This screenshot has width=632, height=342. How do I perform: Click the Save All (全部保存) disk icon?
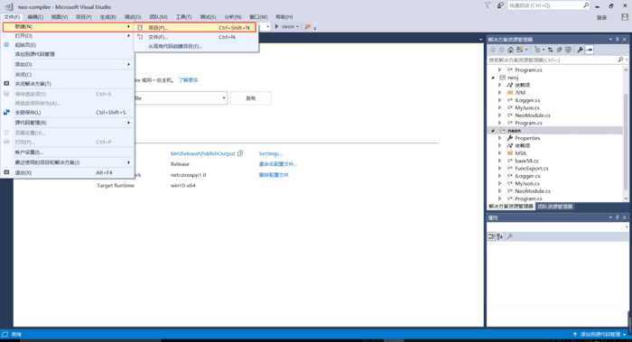tap(6, 113)
